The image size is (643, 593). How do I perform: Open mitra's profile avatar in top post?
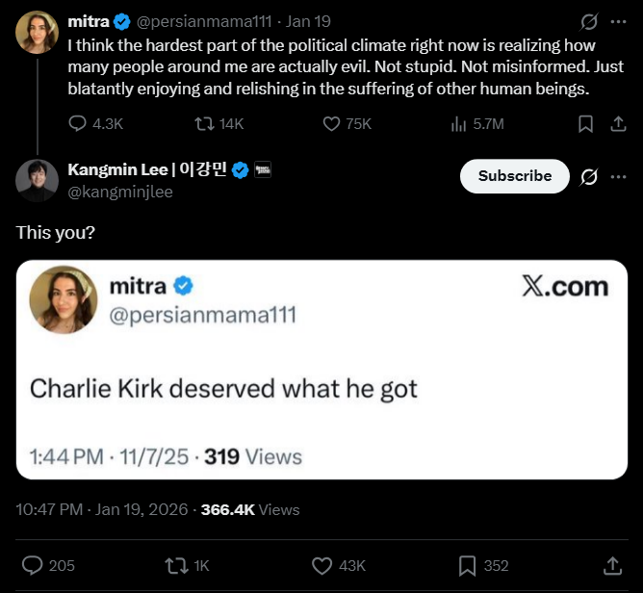[x=37, y=33]
